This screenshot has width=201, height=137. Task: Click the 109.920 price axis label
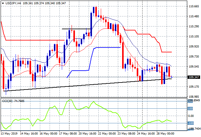point(194,46)
